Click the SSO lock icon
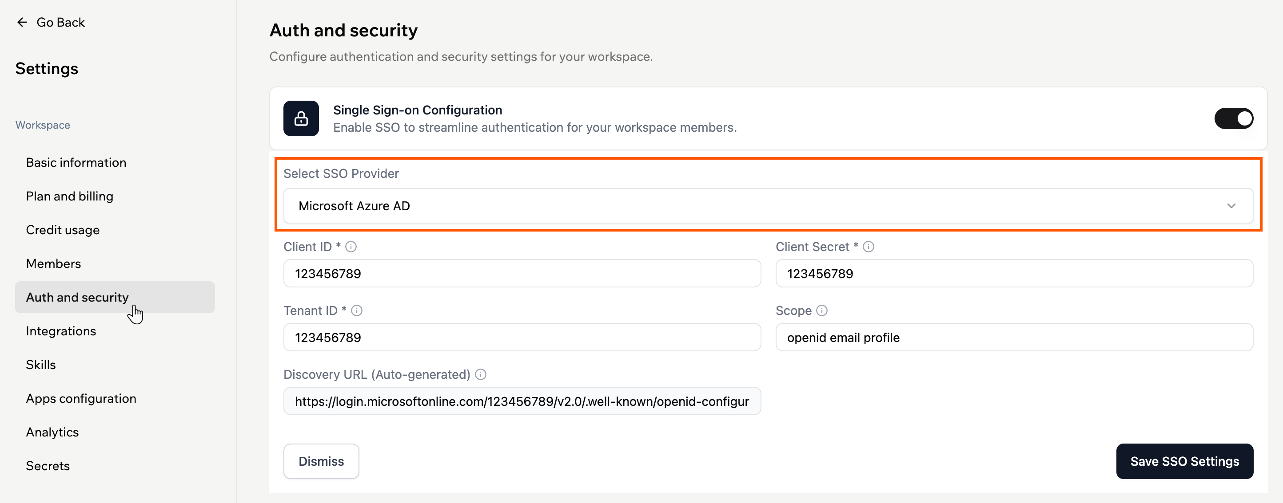 tap(301, 118)
